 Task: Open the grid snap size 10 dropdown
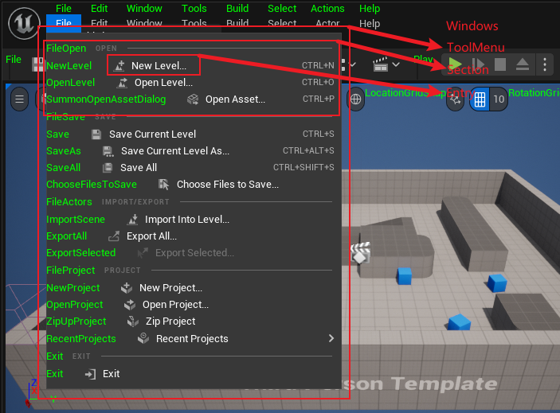pos(499,99)
